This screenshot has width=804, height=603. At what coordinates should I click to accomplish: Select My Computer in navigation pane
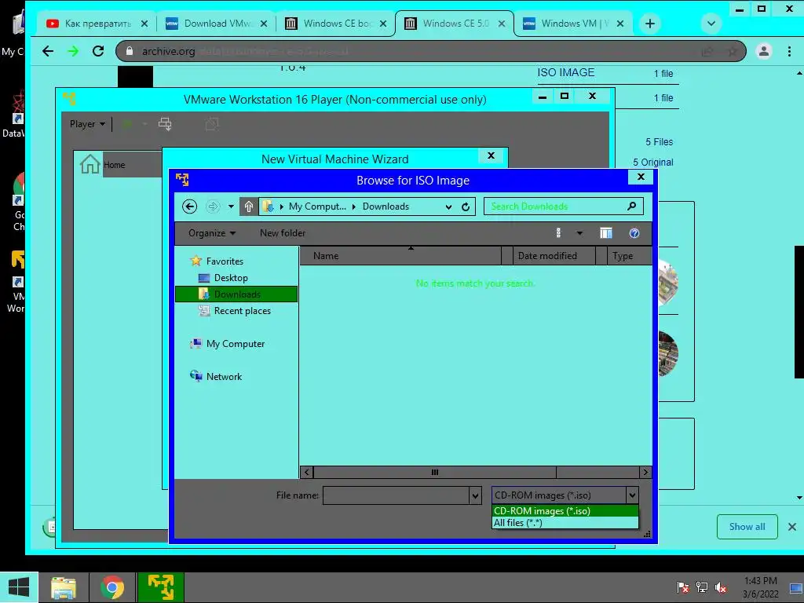coord(236,344)
